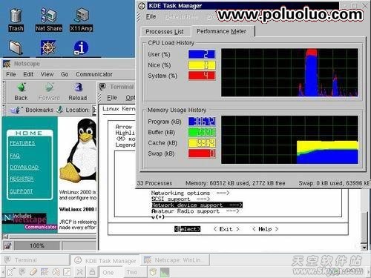Click the green Buffer (kB) value display
Image resolution: width=371 pixels, height=278 pixels.
(202, 132)
